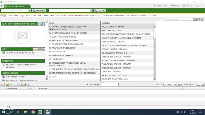Image resolution: width=205 pixels, height=115 pixels.
Task: Save picklist using the floppy disk icon
Action: (28, 85)
